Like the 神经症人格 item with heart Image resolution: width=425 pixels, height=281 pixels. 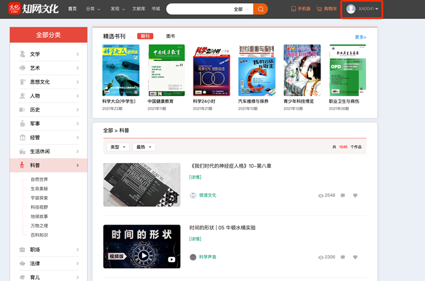[355, 196]
